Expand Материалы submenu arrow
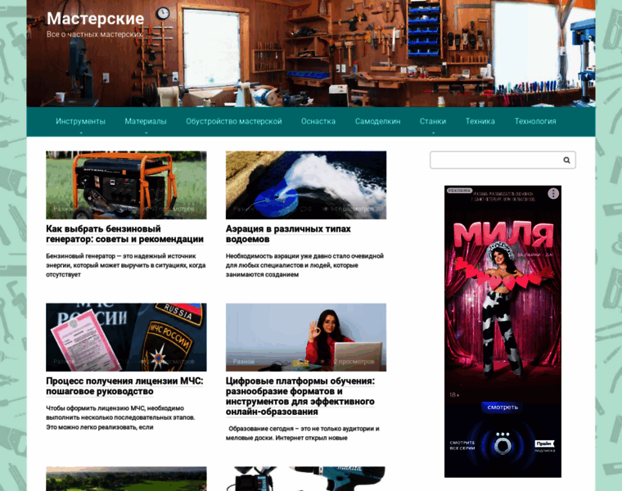The image size is (622, 491). [146, 133]
